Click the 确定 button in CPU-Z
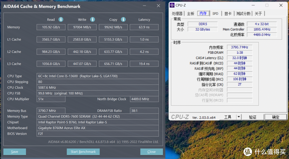Screen dimensions: 289x159 (x=276, y=117)
